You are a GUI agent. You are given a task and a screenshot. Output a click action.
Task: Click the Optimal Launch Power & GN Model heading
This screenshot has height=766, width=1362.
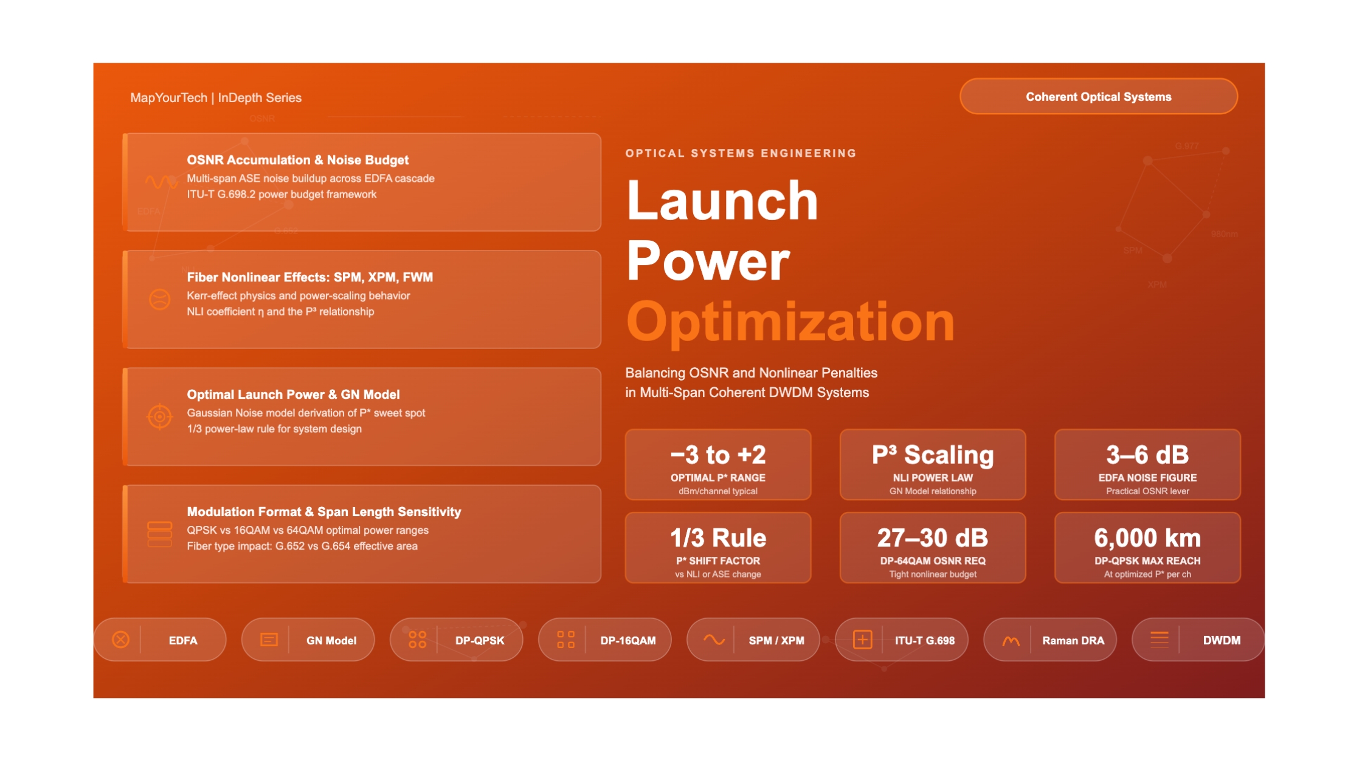pyautogui.click(x=293, y=395)
